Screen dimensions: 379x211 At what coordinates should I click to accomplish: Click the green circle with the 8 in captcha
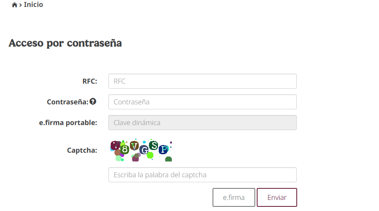coord(125,149)
